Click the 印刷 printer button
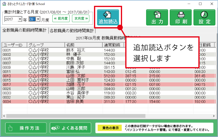 181,17
